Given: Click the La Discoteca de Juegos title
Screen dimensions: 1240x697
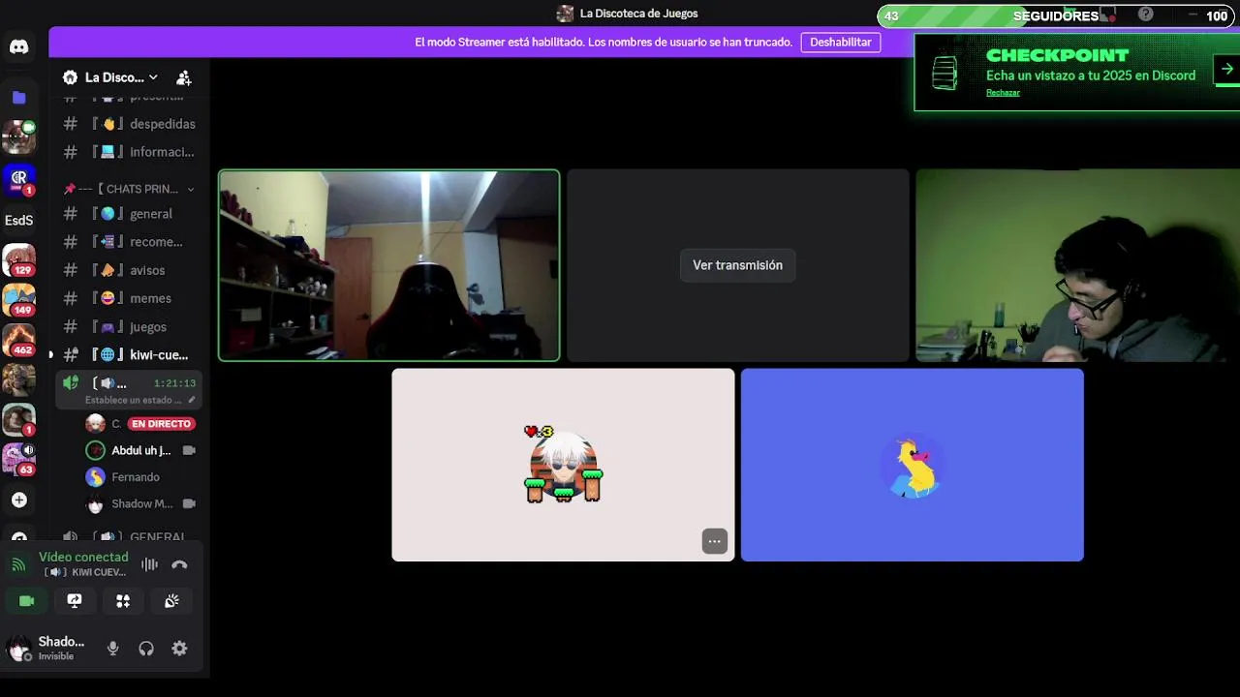Looking at the screenshot, I should pyautogui.click(x=638, y=14).
